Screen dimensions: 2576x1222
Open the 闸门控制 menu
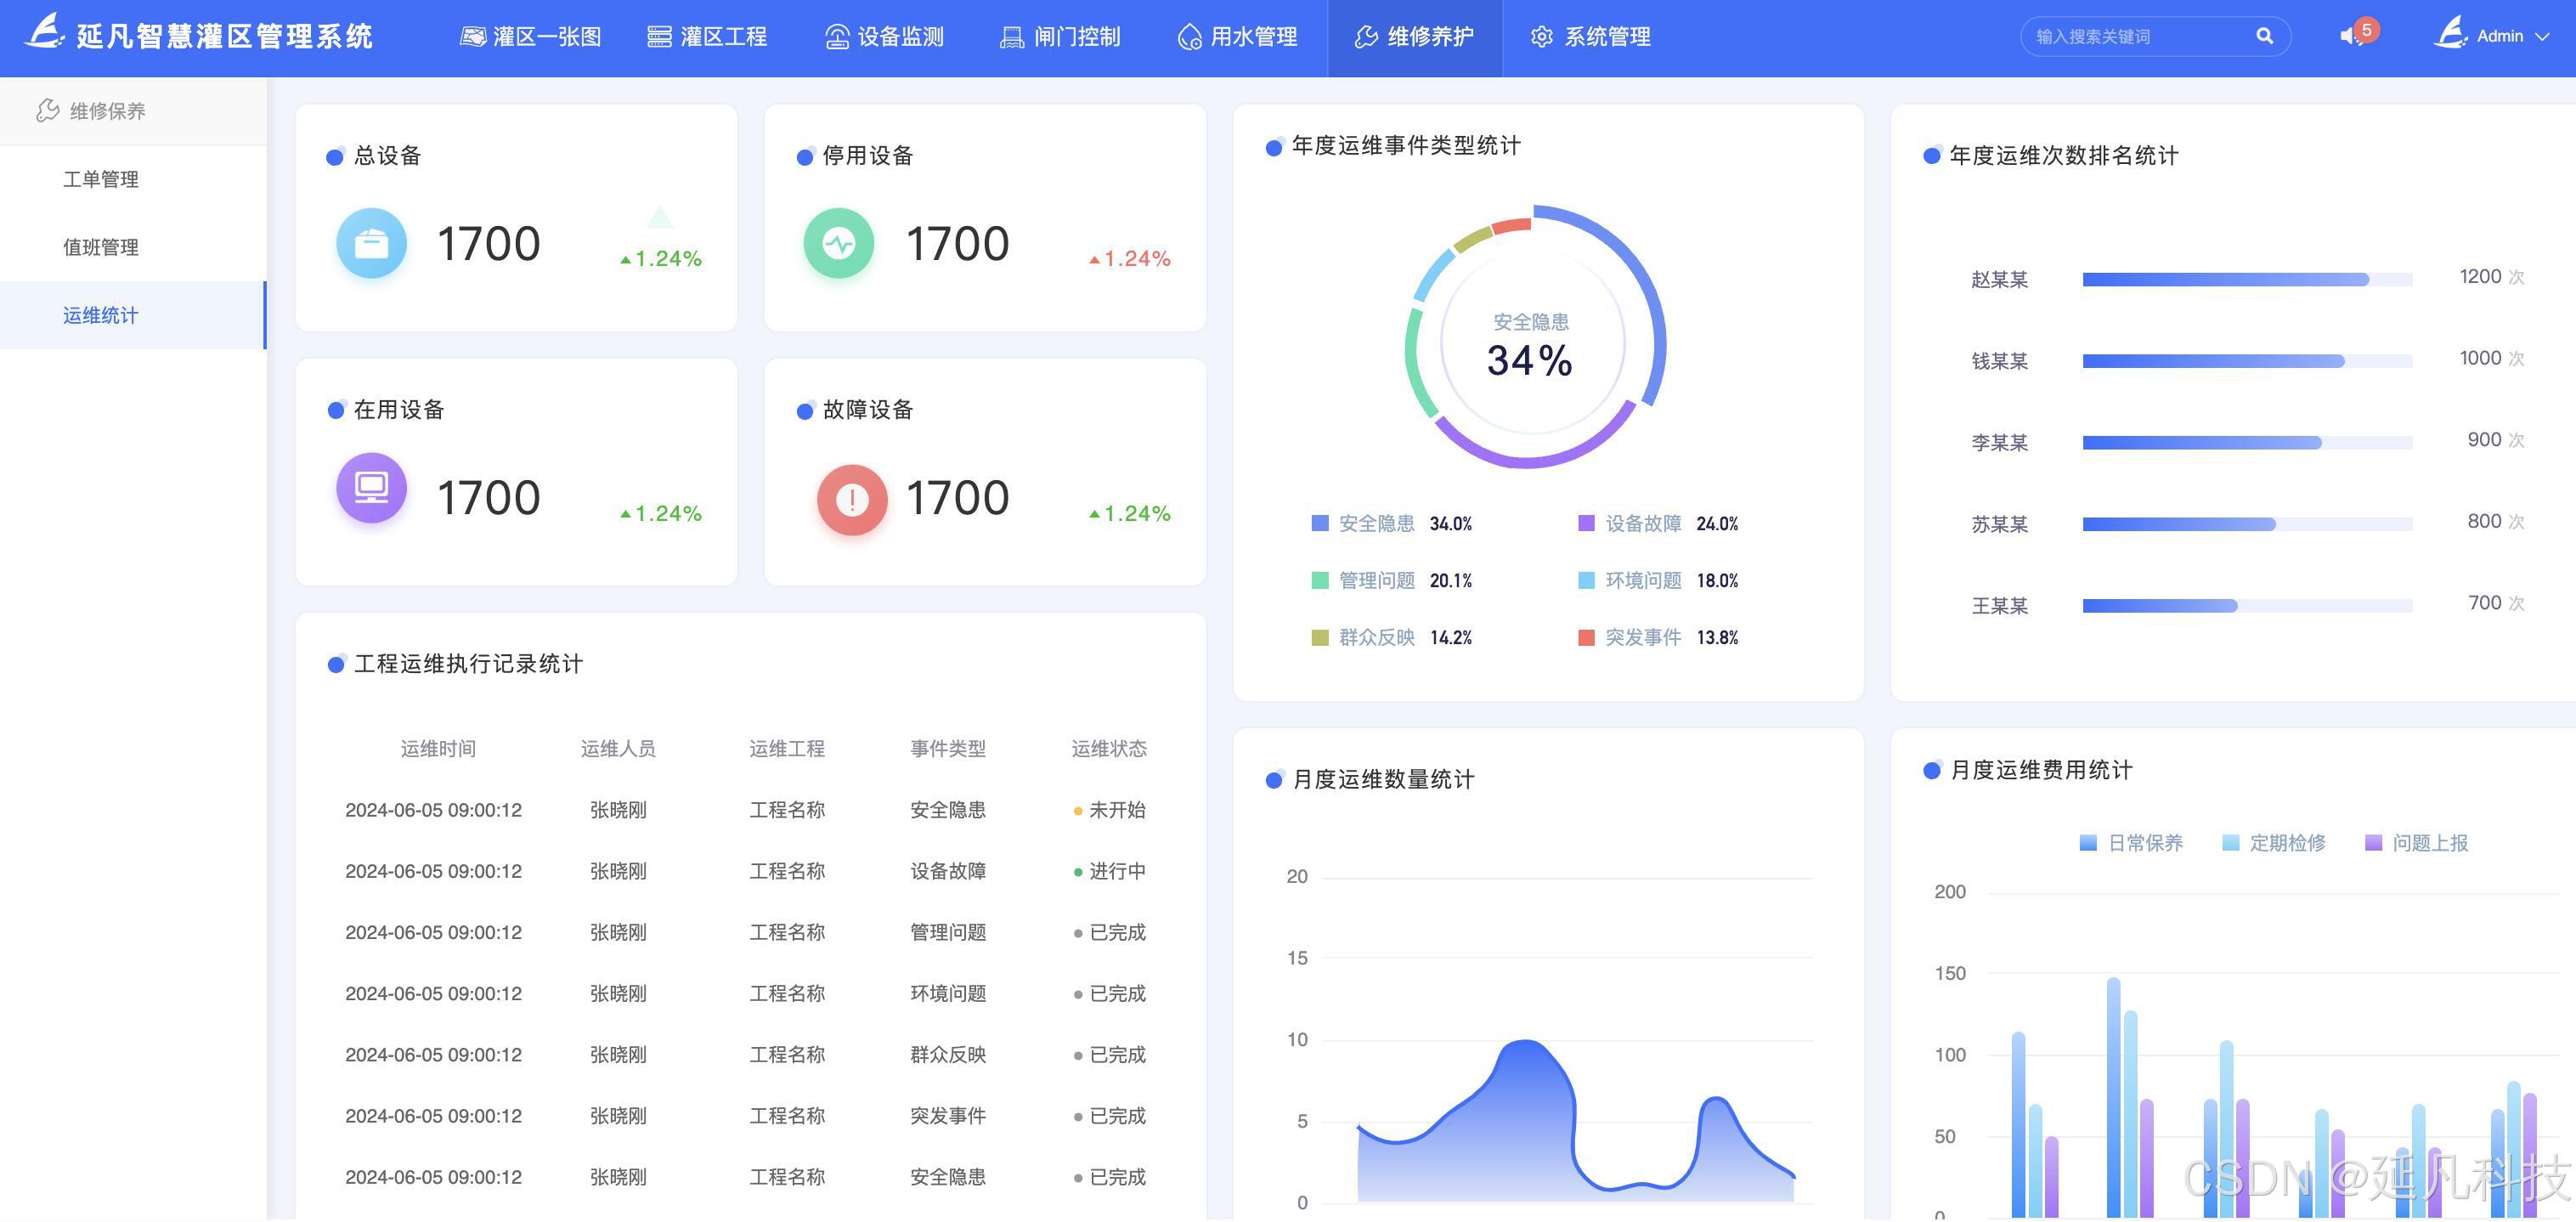tap(1060, 37)
